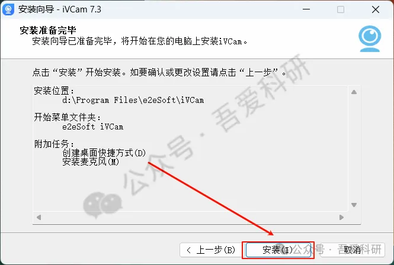Click the horizontal scrollbar track below summary
394x265 pixels.
(190, 217)
